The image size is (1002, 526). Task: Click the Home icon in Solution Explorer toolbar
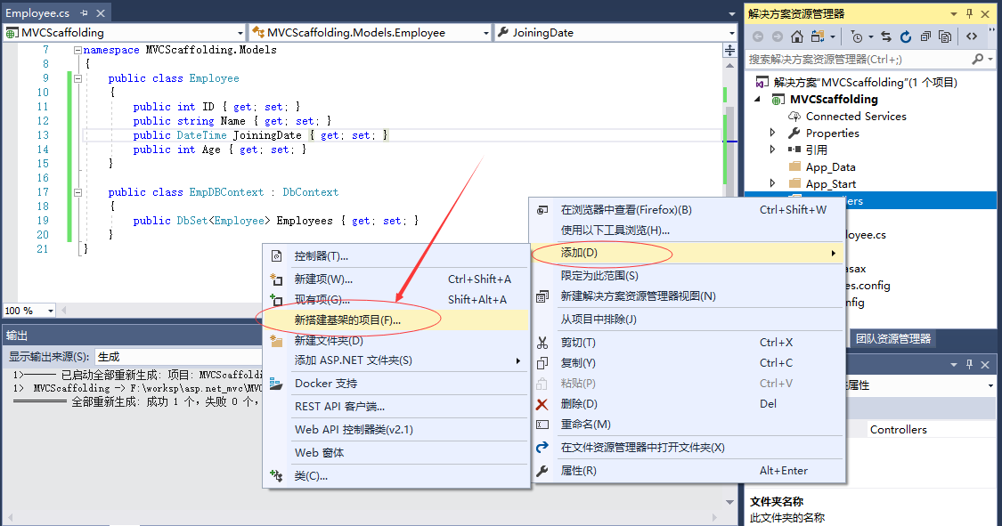[x=797, y=36]
